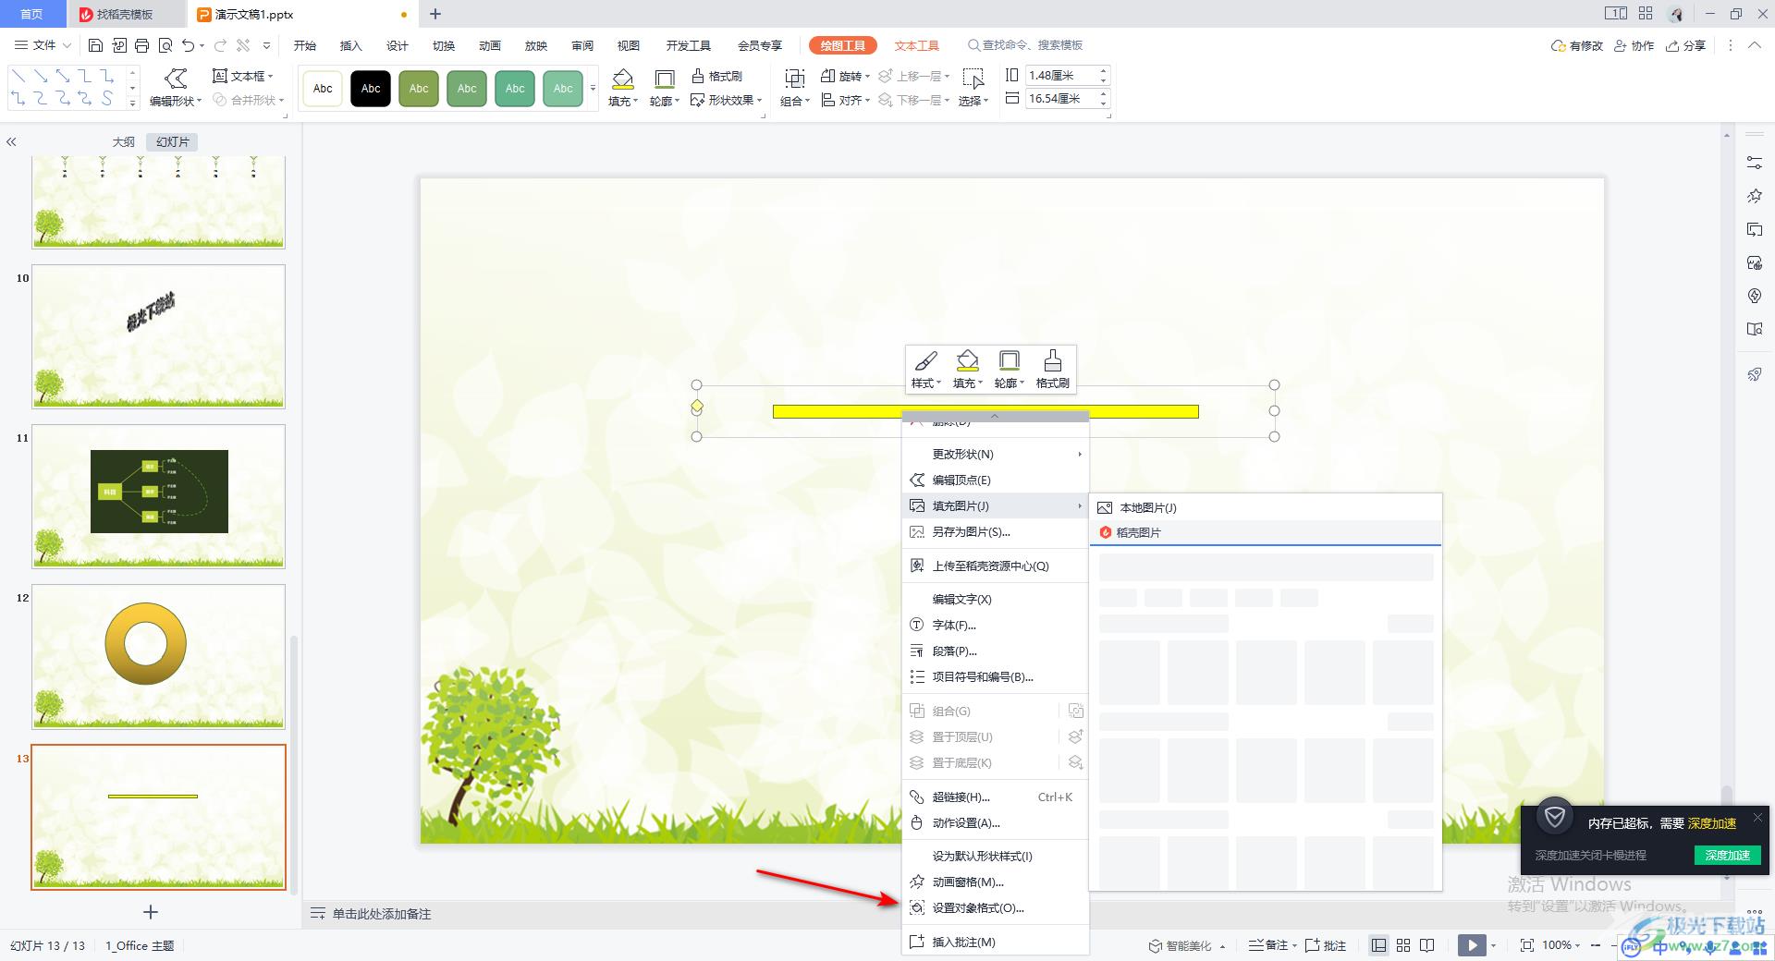The width and height of the screenshot is (1775, 961).
Task: Add a new slide with plus button
Action: (x=151, y=912)
